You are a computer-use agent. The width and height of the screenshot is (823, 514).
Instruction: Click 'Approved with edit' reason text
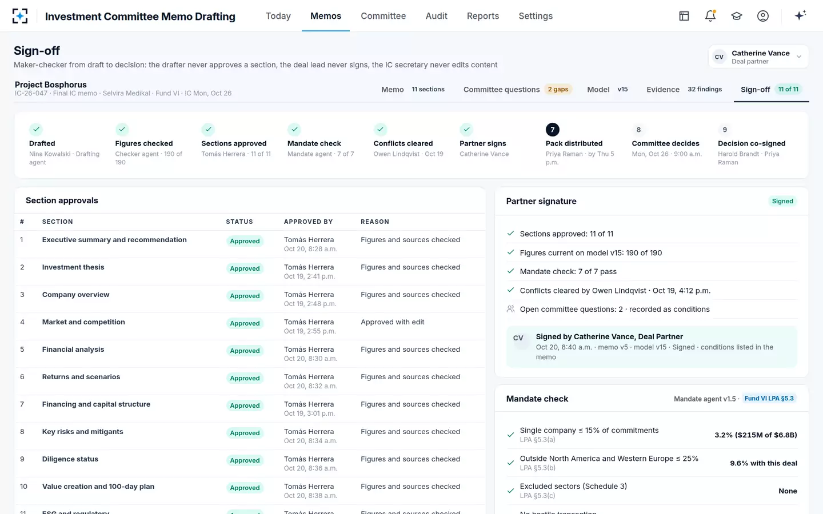pos(393,322)
